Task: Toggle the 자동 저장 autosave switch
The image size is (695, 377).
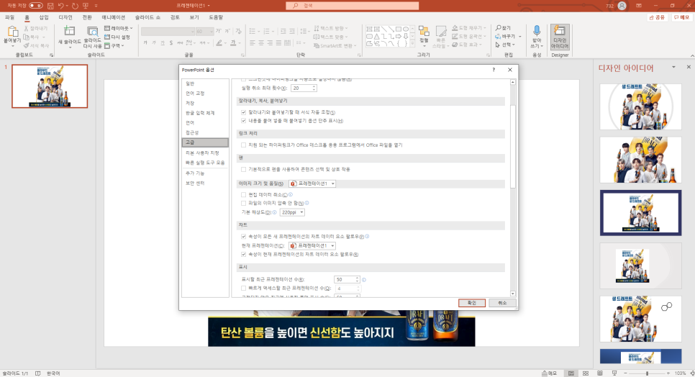Action: click(x=36, y=6)
